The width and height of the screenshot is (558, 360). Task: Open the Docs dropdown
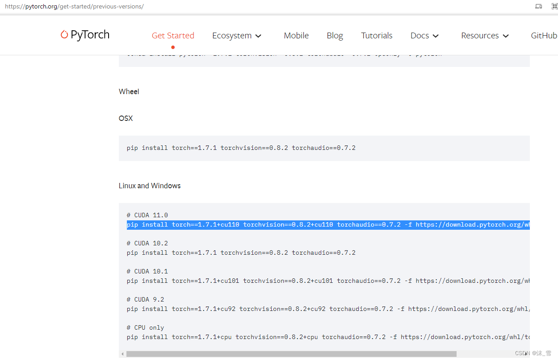pos(424,35)
